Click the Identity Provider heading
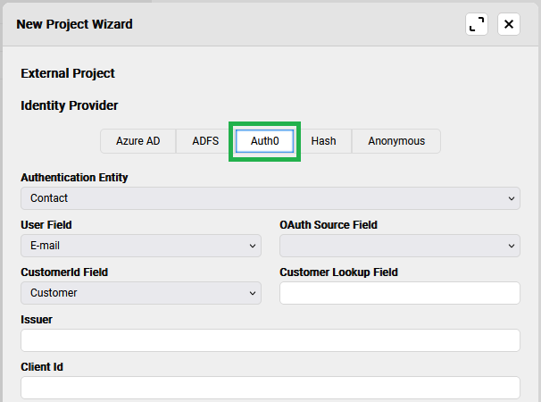Viewport: 541px width, 402px height. 69,105
